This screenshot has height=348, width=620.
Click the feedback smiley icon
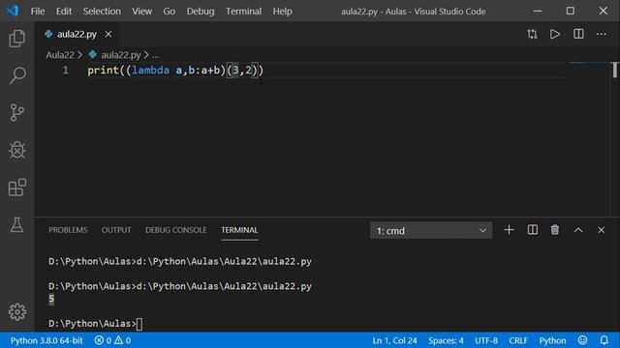pos(582,340)
